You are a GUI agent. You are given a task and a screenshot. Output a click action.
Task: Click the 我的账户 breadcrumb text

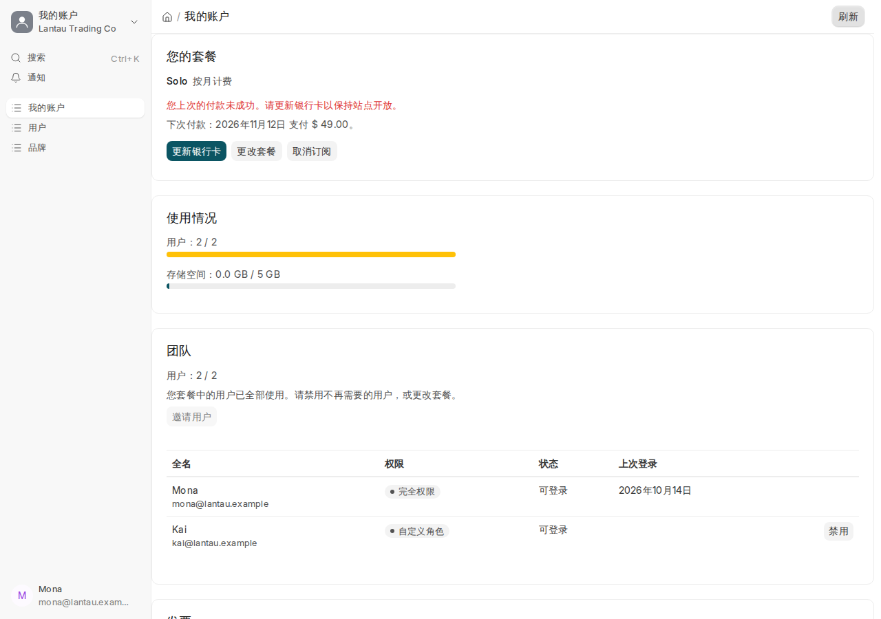(206, 17)
